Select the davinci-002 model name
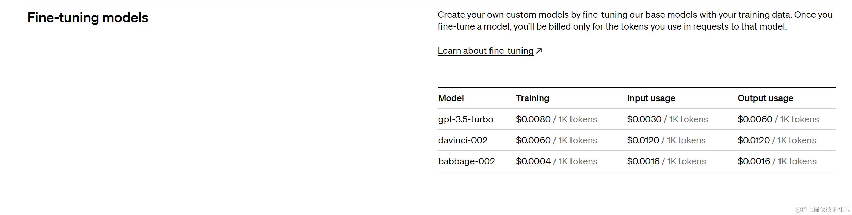 (463, 140)
